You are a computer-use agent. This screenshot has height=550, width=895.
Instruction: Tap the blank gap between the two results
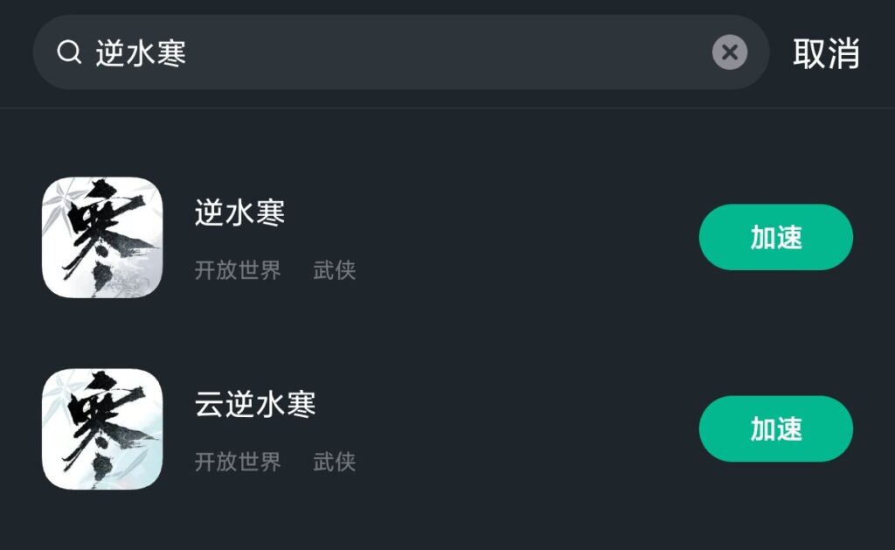(437, 333)
